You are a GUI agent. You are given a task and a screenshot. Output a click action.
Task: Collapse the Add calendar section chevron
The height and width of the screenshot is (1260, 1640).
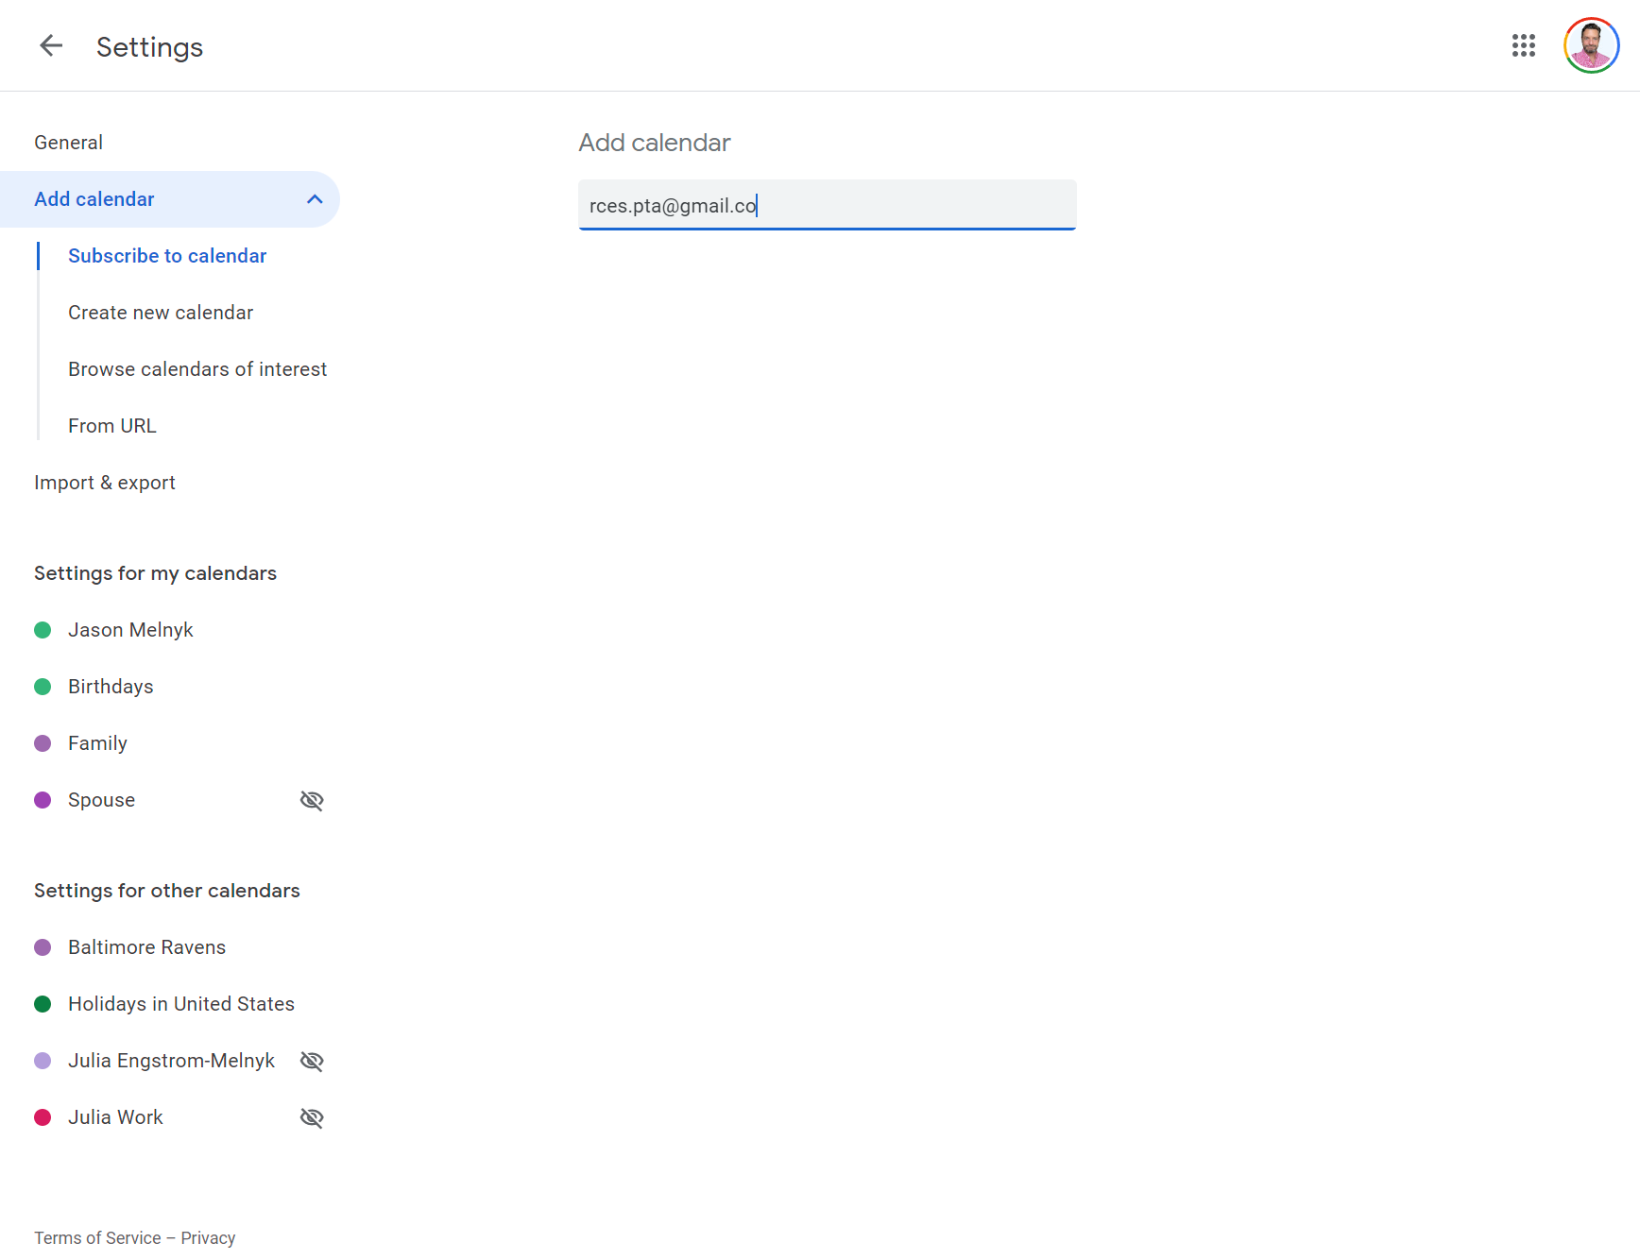[315, 199]
